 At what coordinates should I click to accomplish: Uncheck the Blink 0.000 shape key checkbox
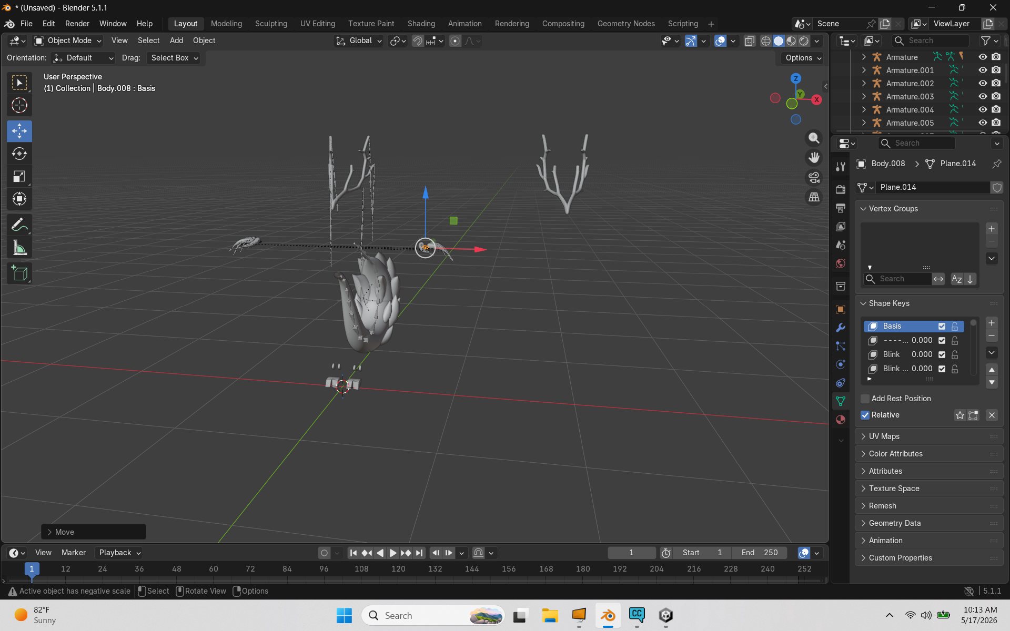[942, 355]
